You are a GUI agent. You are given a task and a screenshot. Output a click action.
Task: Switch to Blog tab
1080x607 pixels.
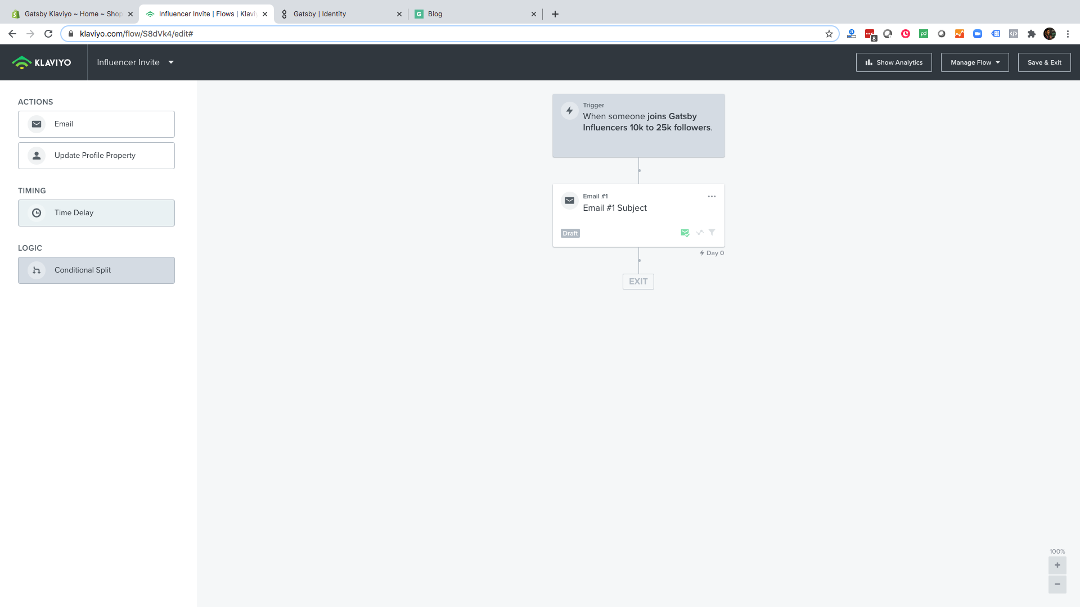(x=475, y=14)
